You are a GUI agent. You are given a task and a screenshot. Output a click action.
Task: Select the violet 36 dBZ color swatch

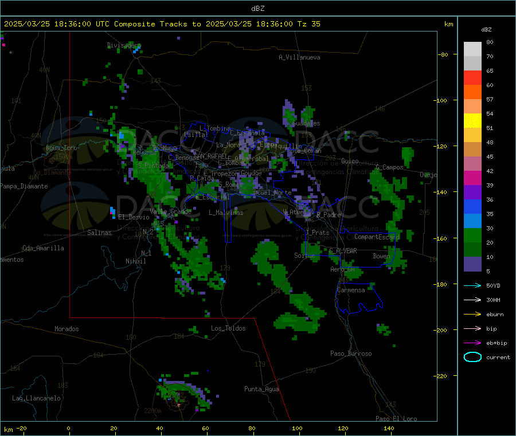point(472,193)
